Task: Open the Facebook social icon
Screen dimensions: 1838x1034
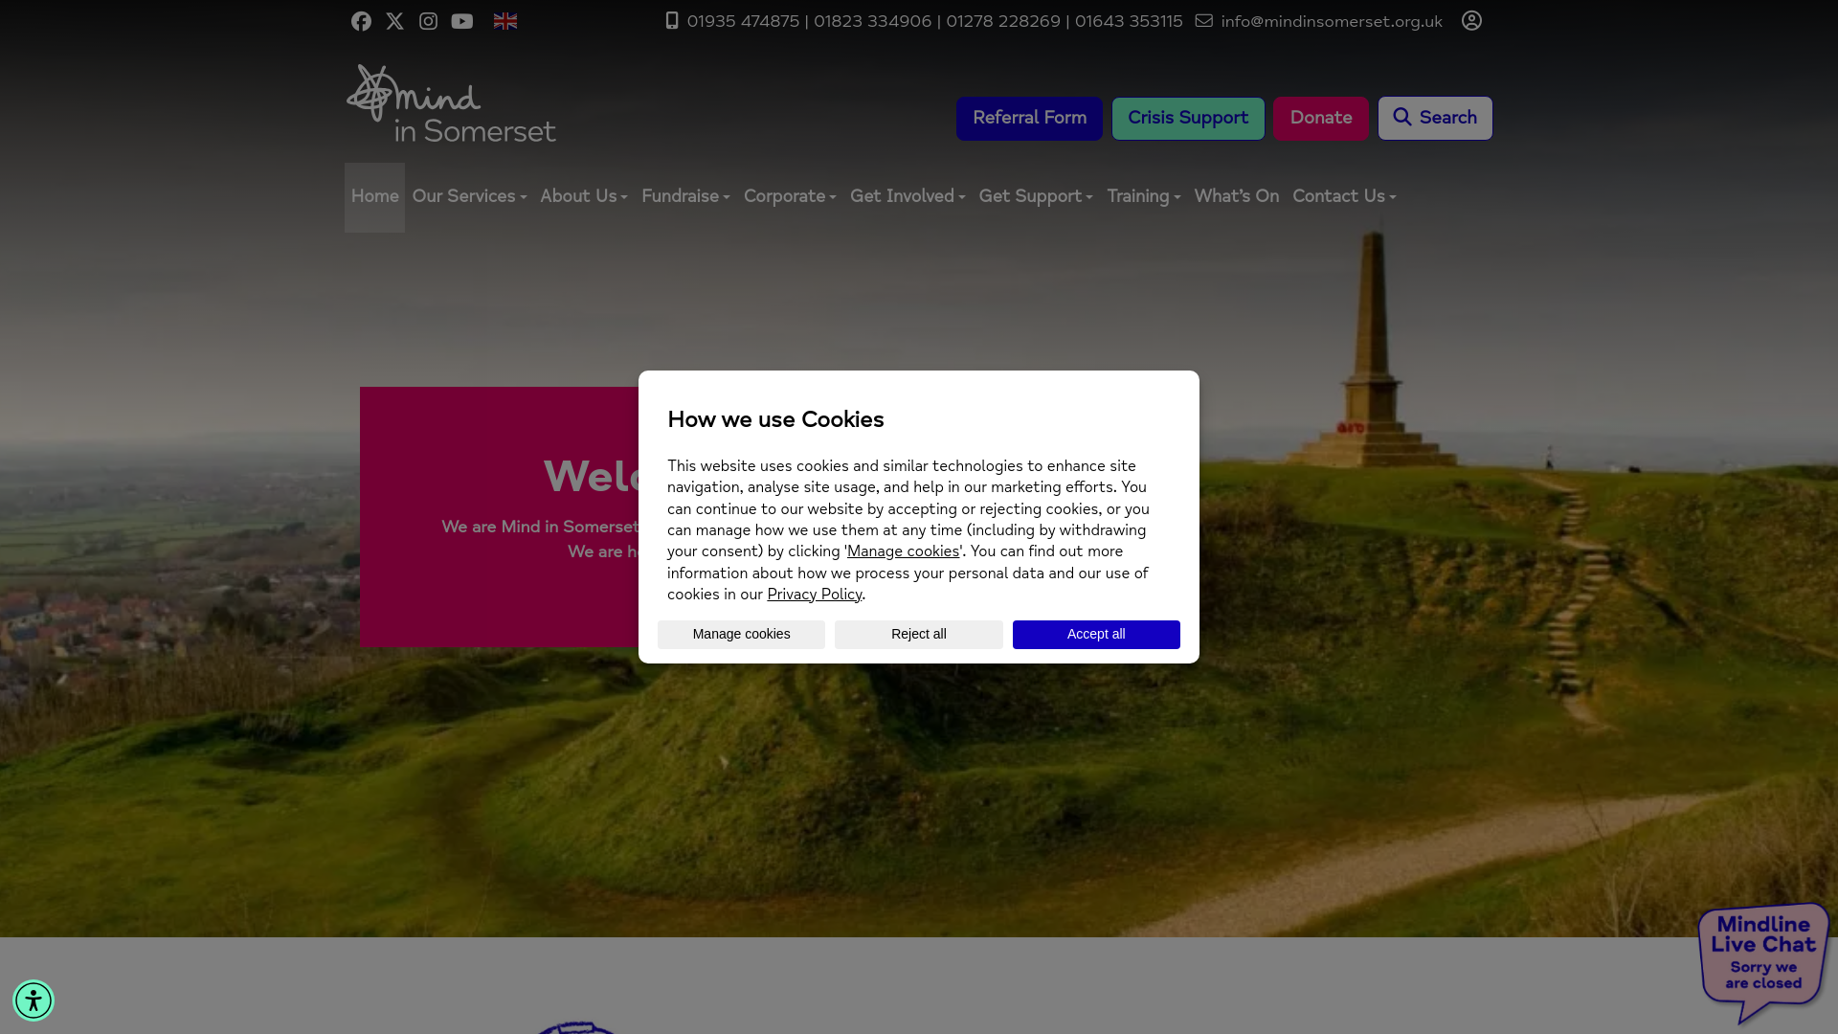Action: [361, 21]
